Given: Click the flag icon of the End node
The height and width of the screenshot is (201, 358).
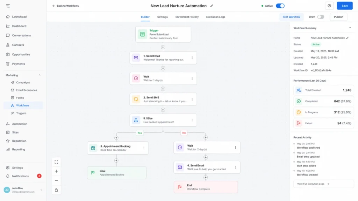Looking at the screenshot, I should click(x=180, y=187).
